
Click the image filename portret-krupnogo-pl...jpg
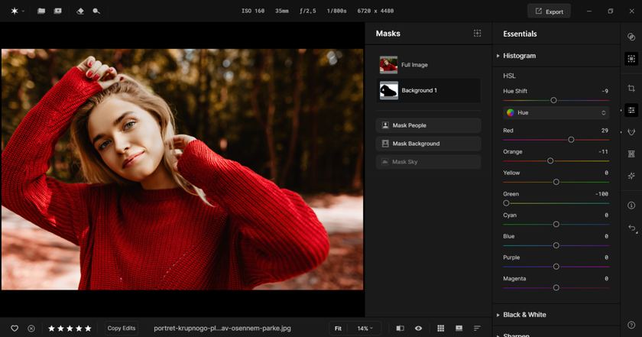222,329
